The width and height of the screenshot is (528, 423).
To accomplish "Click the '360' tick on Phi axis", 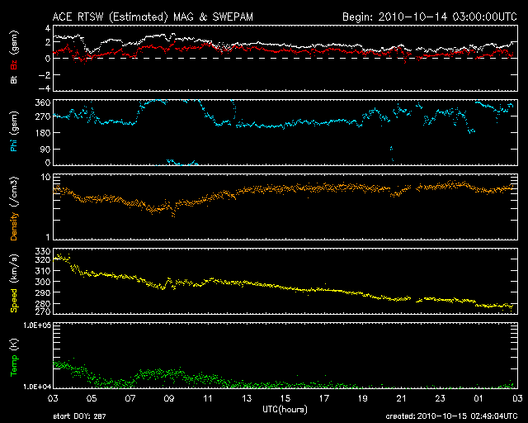I will coord(43,102).
